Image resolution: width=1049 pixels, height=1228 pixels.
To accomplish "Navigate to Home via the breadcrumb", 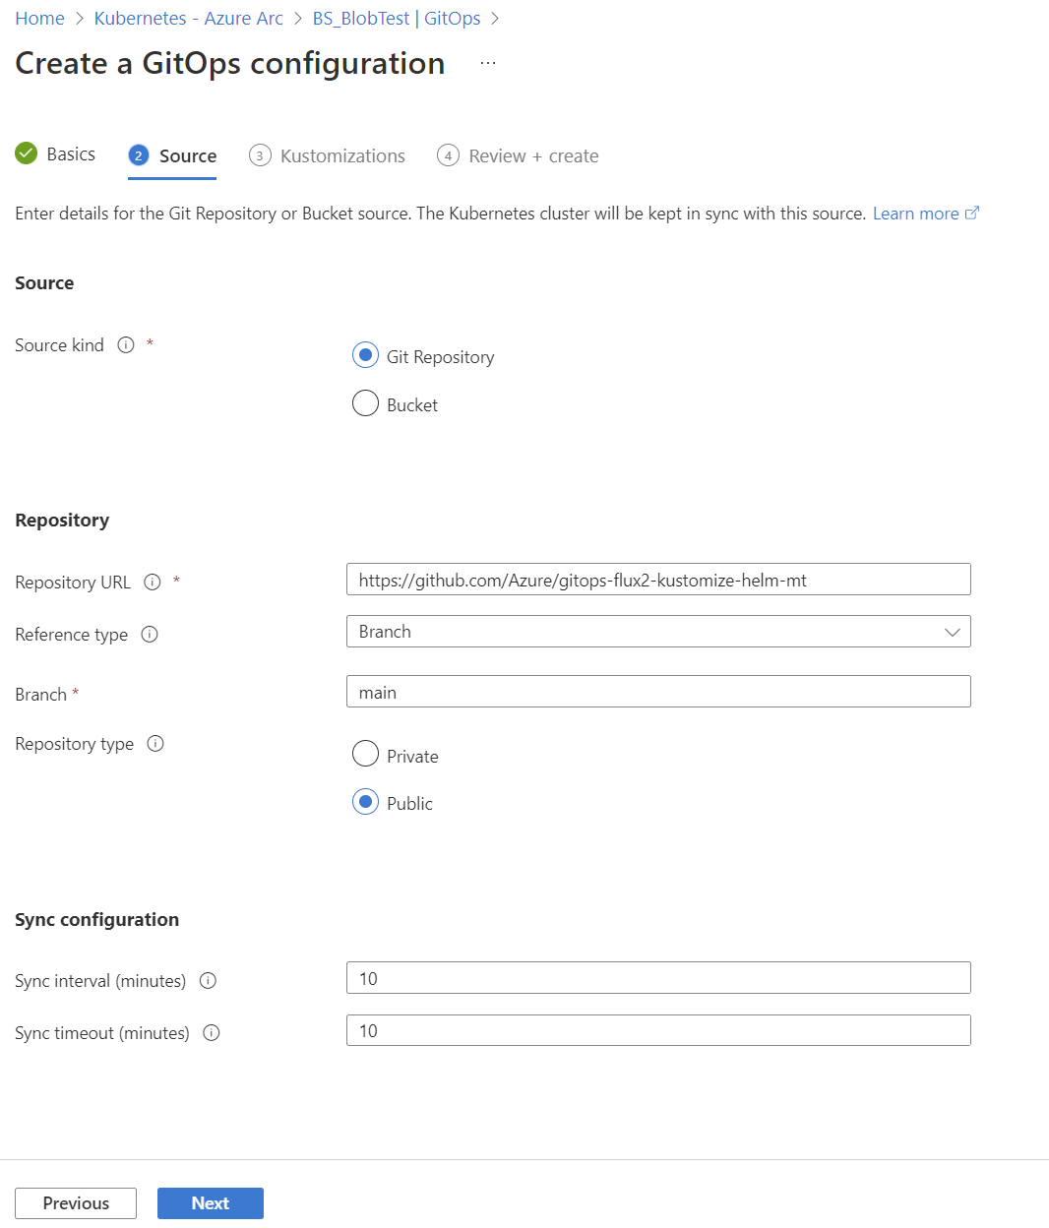I will tap(38, 18).
